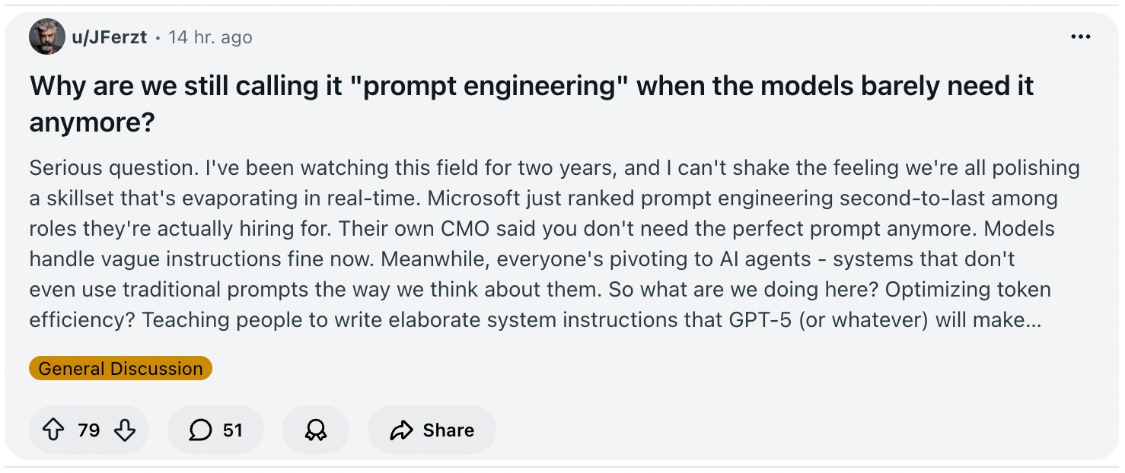Click the share arrow icon
1125x473 pixels.
pyautogui.click(x=400, y=430)
